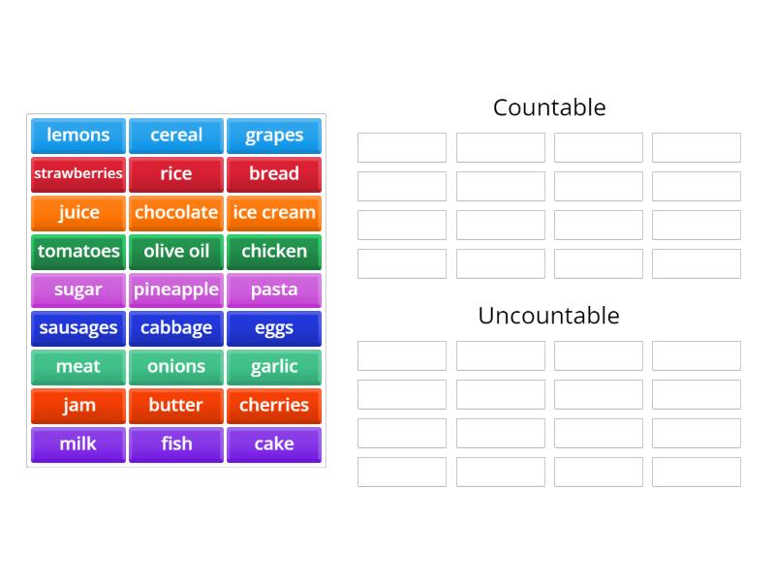Select the 'chocolate' tile

pos(175,213)
